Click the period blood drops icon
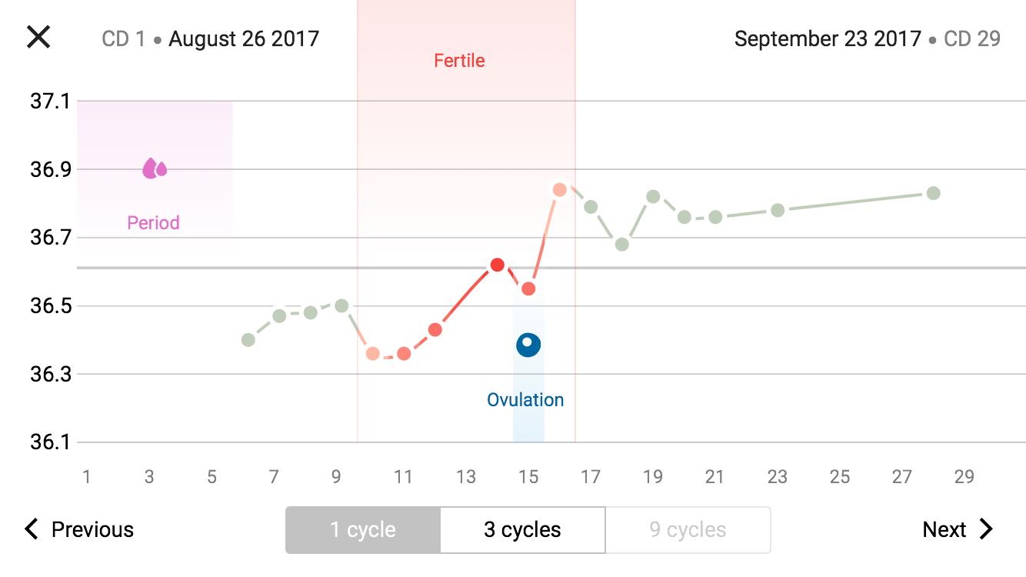The width and height of the screenshot is (1026, 577). tap(154, 168)
